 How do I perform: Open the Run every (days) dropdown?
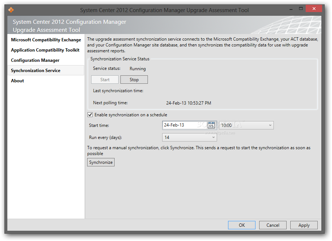click(x=190, y=137)
